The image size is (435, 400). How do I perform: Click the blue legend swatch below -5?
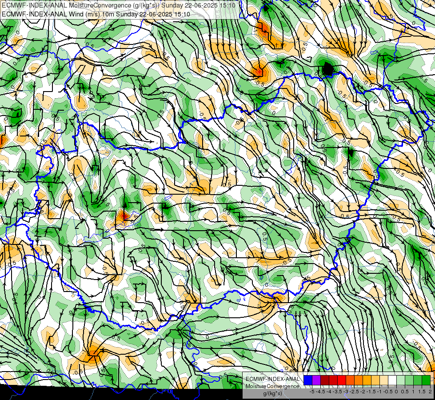[308, 380]
